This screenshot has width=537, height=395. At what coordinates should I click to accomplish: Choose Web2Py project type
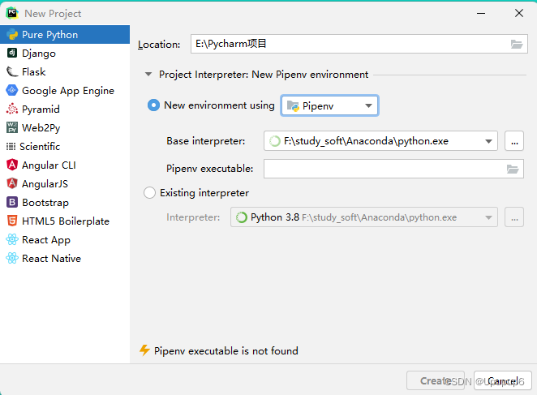65,128
